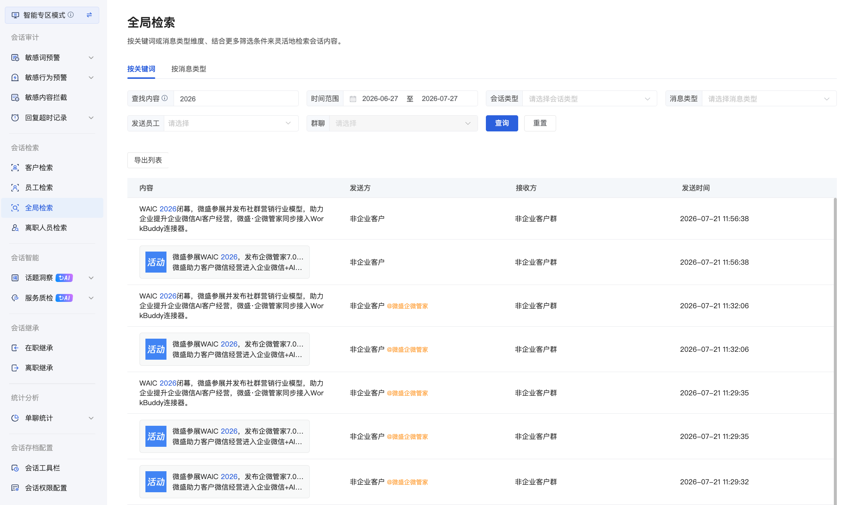Click the 发送时间 column header

(696, 188)
